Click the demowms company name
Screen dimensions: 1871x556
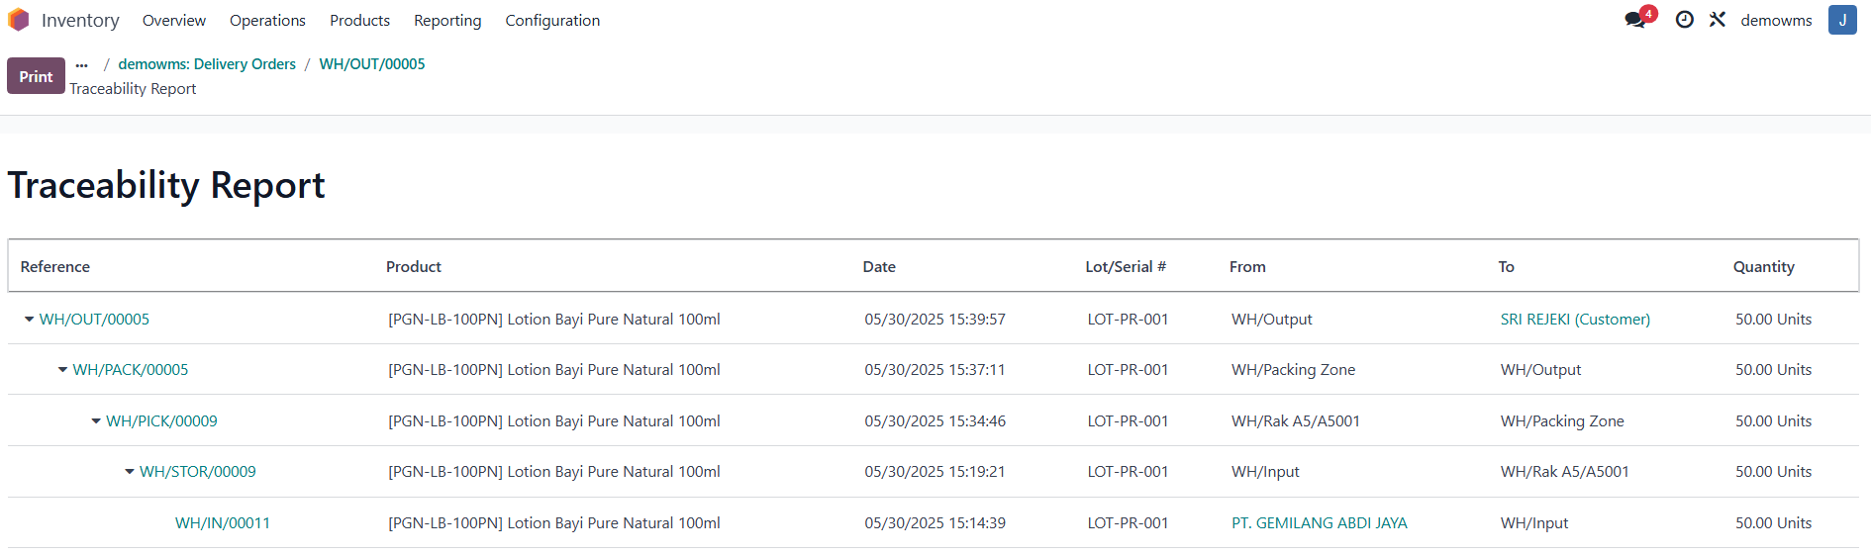click(x=1776, y=20)
